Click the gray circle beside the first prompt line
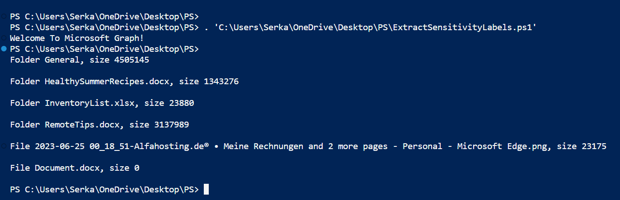The width and height of the screenshot is (620, 200). click(4, 16)
